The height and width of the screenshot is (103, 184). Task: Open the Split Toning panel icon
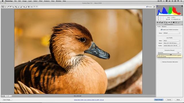167,22
